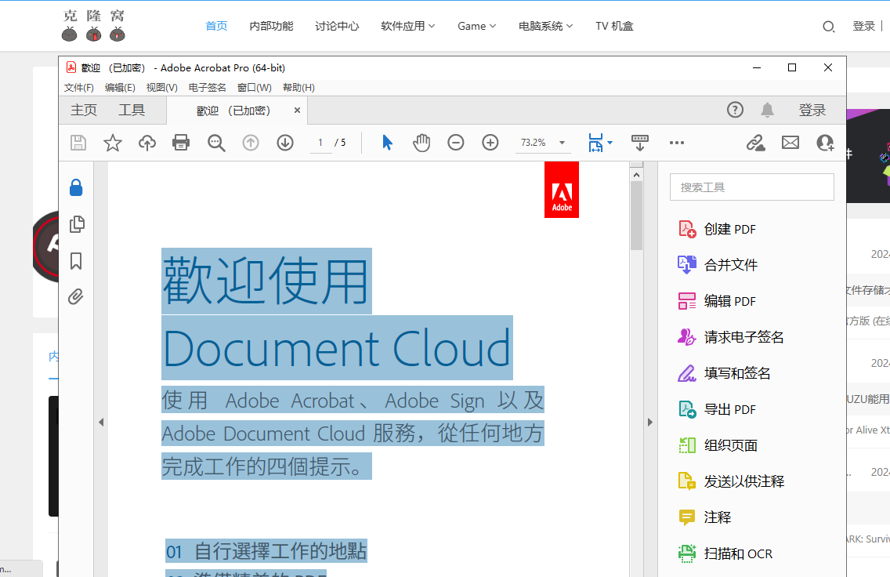Open help question mark icon
Image resolution: width=890 pixels, height=577 pixels.
[x=735, y=110]
